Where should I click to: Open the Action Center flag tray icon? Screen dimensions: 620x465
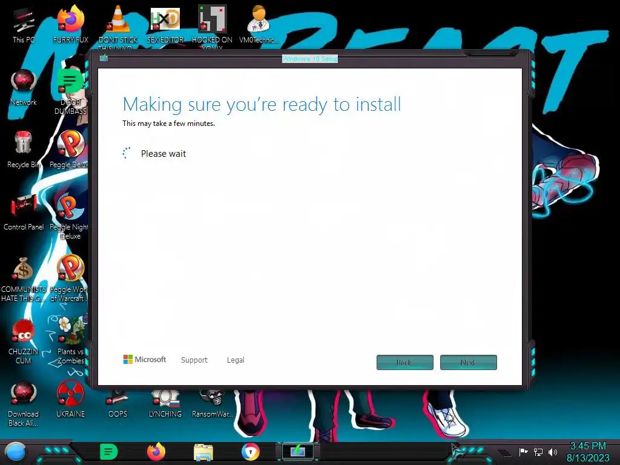523,452
